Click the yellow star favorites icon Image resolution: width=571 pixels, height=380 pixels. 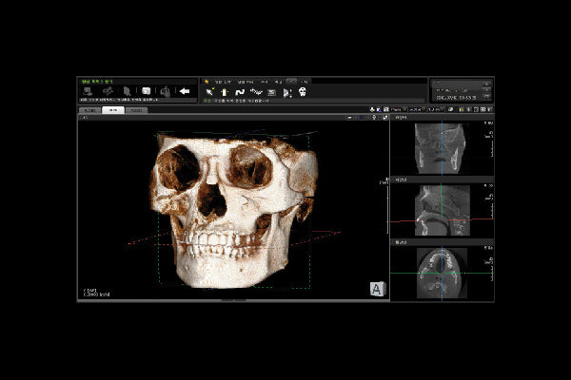[x=207, y=82]
